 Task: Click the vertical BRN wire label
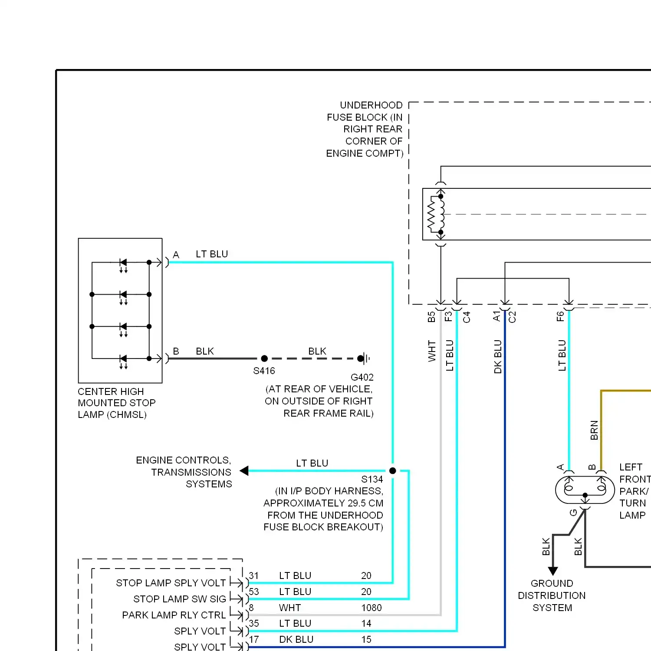click(594, 430)
